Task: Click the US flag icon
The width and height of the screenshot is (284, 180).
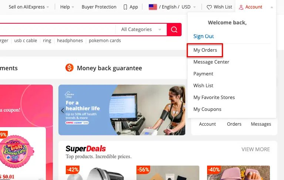Action: [153, 7]
